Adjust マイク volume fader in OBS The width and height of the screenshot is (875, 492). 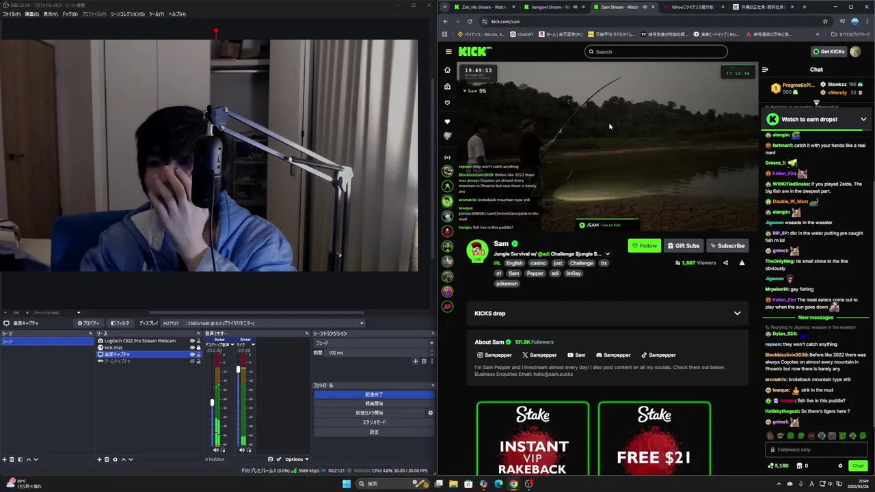click(238, 370)
